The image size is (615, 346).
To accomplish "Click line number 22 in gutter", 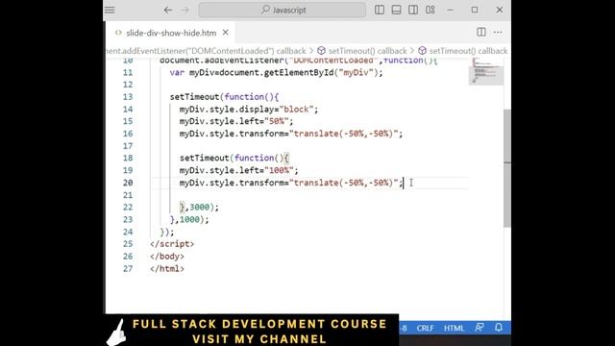I will (x=128, y=208).
